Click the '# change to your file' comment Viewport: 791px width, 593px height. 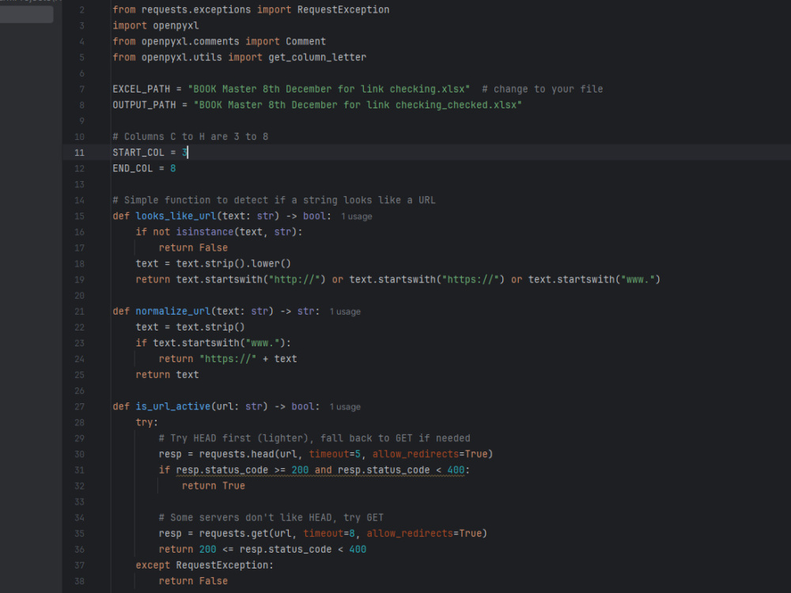[x=543, y=89]
